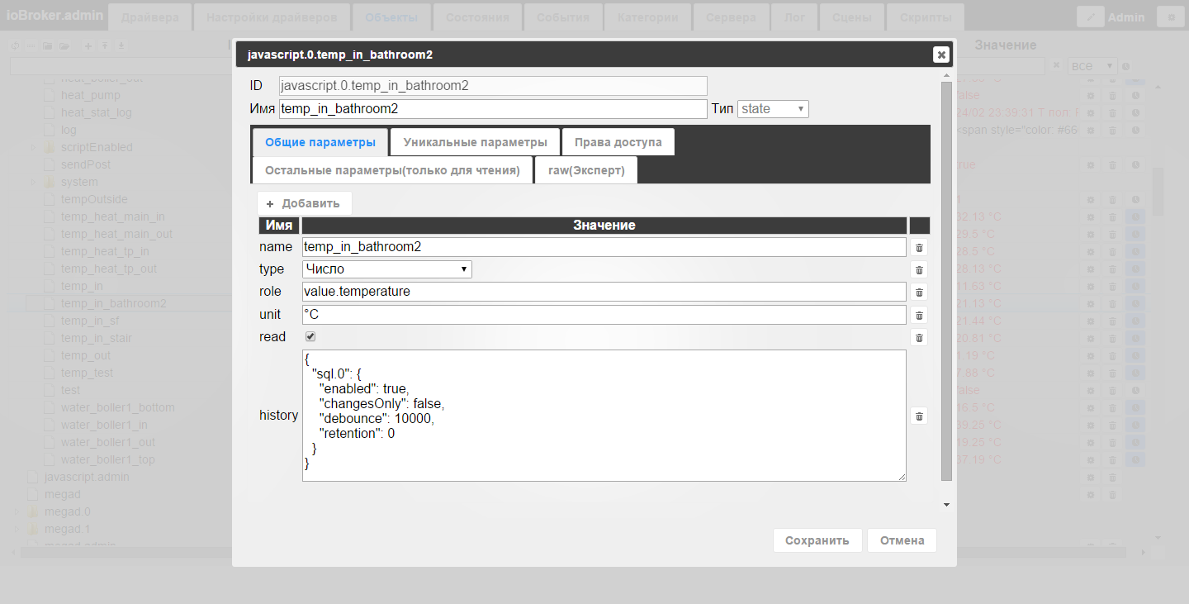1189x604 pixels.
Task: Switch to Уникальные параметры tab
Action: pos(475,142)
